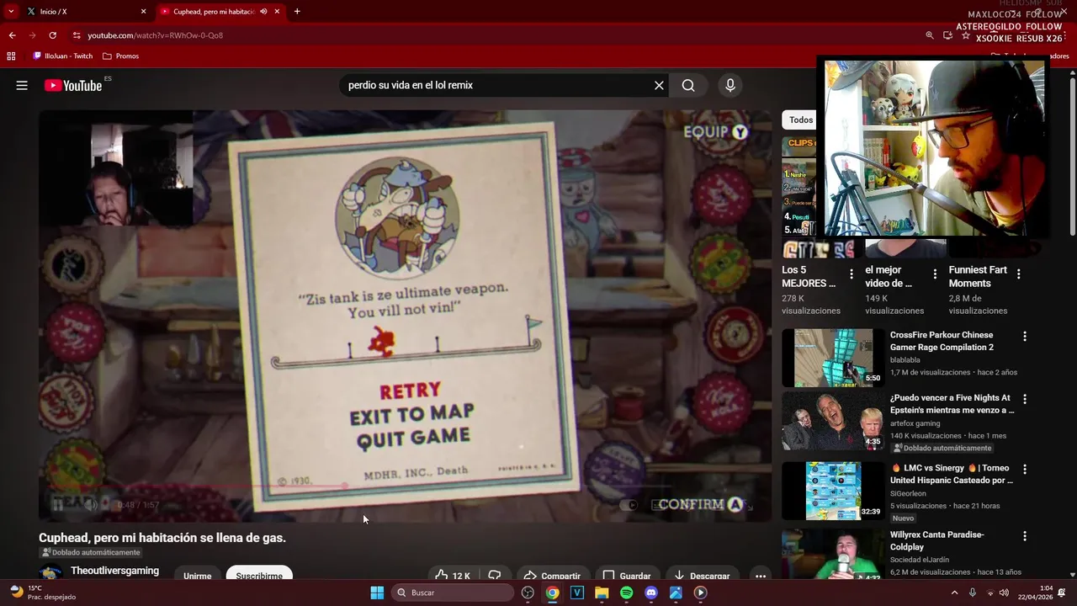
Task: Open Theoutliversgaming channel avatar
Action: pos(50,574)
